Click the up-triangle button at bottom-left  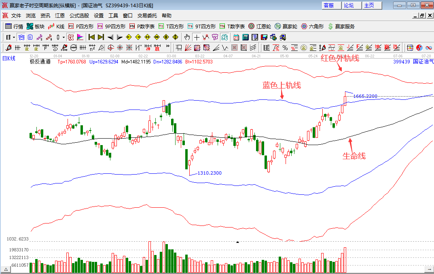click(x=6, y=269)
